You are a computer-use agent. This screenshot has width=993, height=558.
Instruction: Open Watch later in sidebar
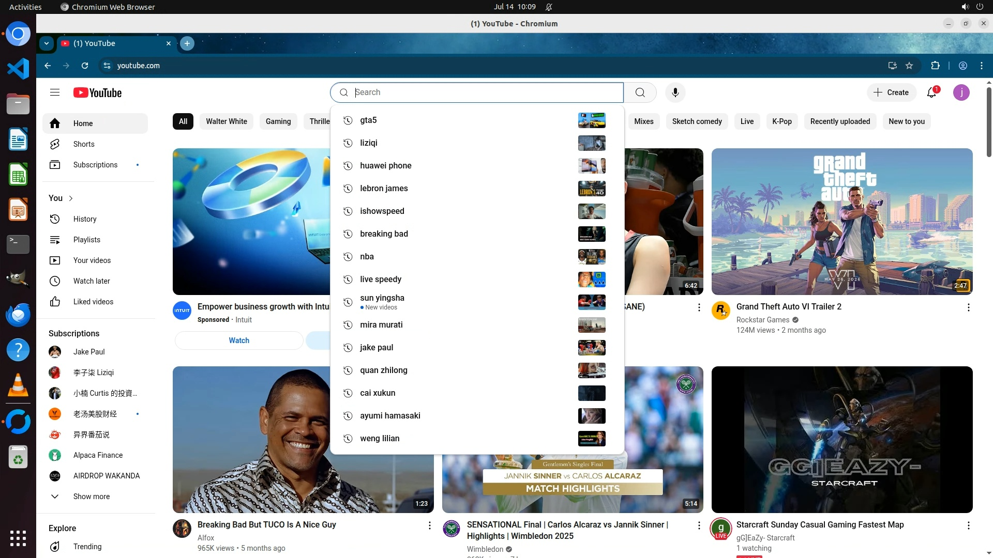91,281
